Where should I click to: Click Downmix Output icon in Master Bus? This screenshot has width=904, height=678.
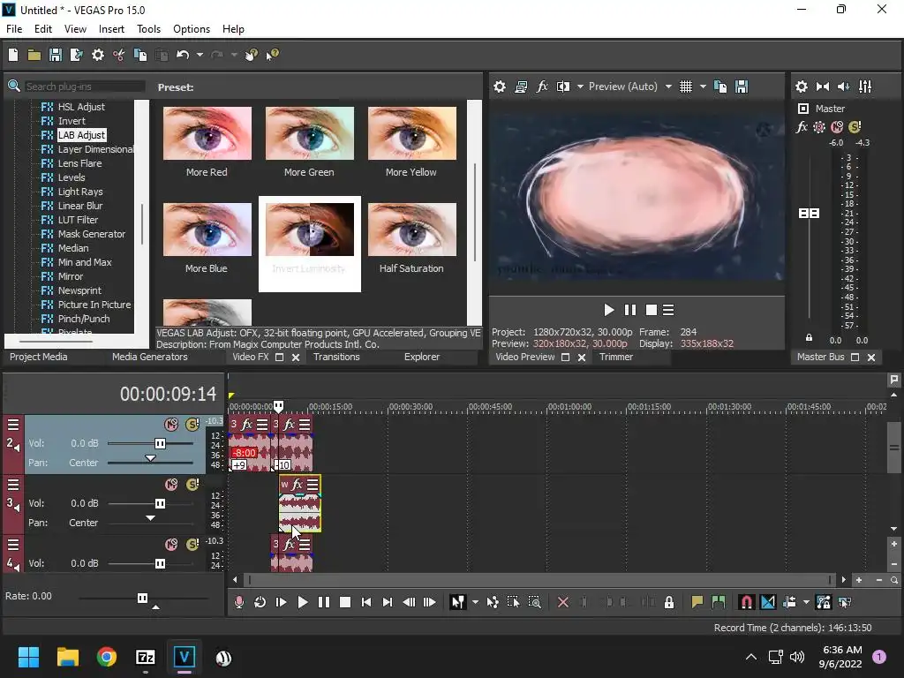[823, 87]
